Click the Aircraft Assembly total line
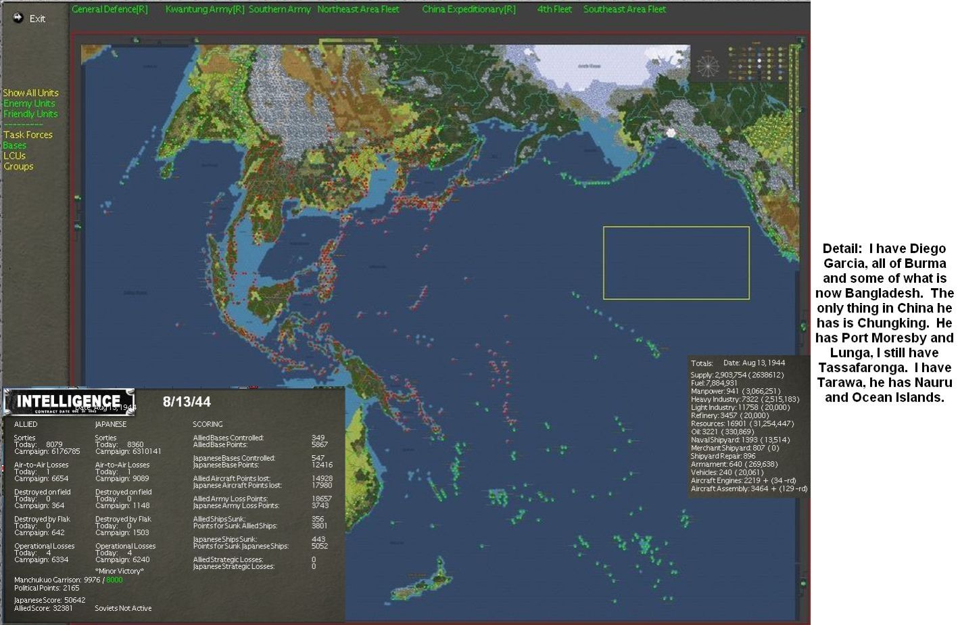960x625 pixels. 748,488
